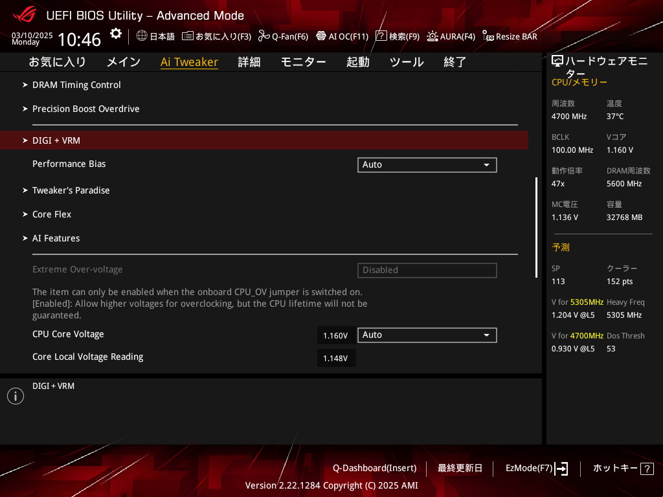This screenshot has height=497, width=663.
Task: Open settings gear icon beside the clock
Action: (x=115, y=34)
